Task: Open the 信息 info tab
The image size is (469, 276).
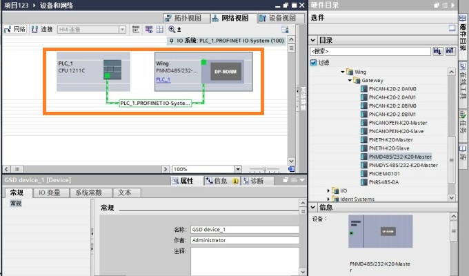Action: coord(221,181)
